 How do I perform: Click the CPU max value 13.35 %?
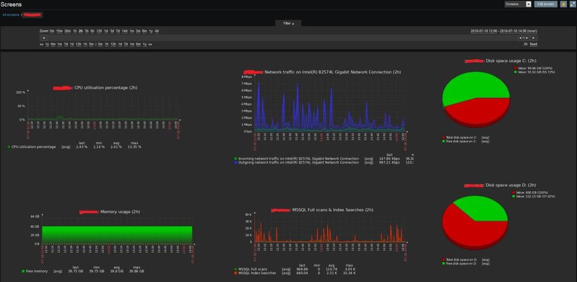(135, 147)
